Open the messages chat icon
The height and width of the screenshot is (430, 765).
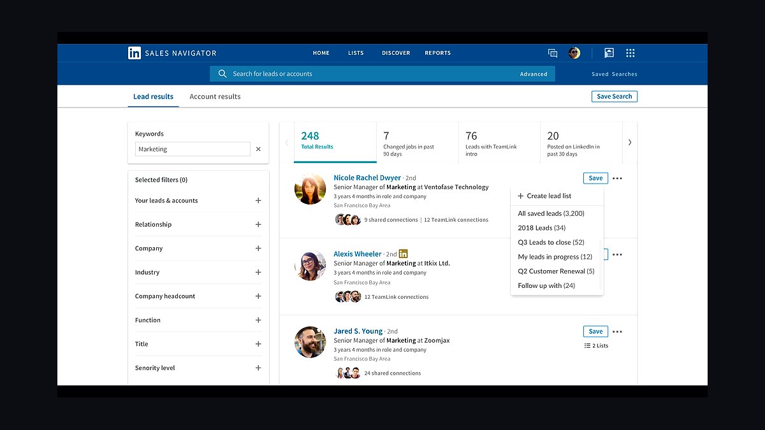point(553,54)
